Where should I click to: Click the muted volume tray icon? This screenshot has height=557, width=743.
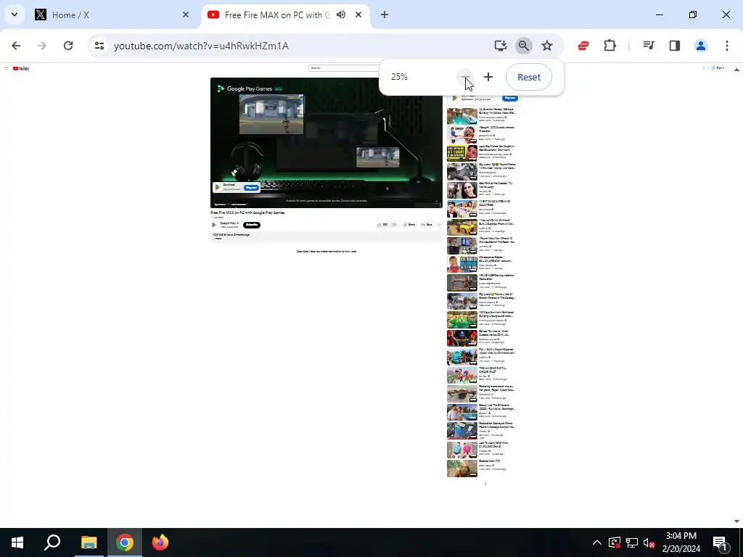point(649,542)
